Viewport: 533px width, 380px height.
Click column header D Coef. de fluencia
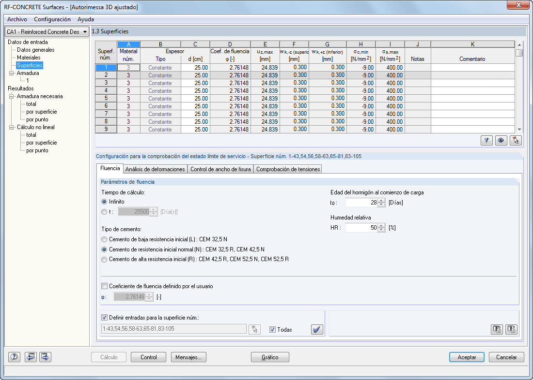(230, 52)
